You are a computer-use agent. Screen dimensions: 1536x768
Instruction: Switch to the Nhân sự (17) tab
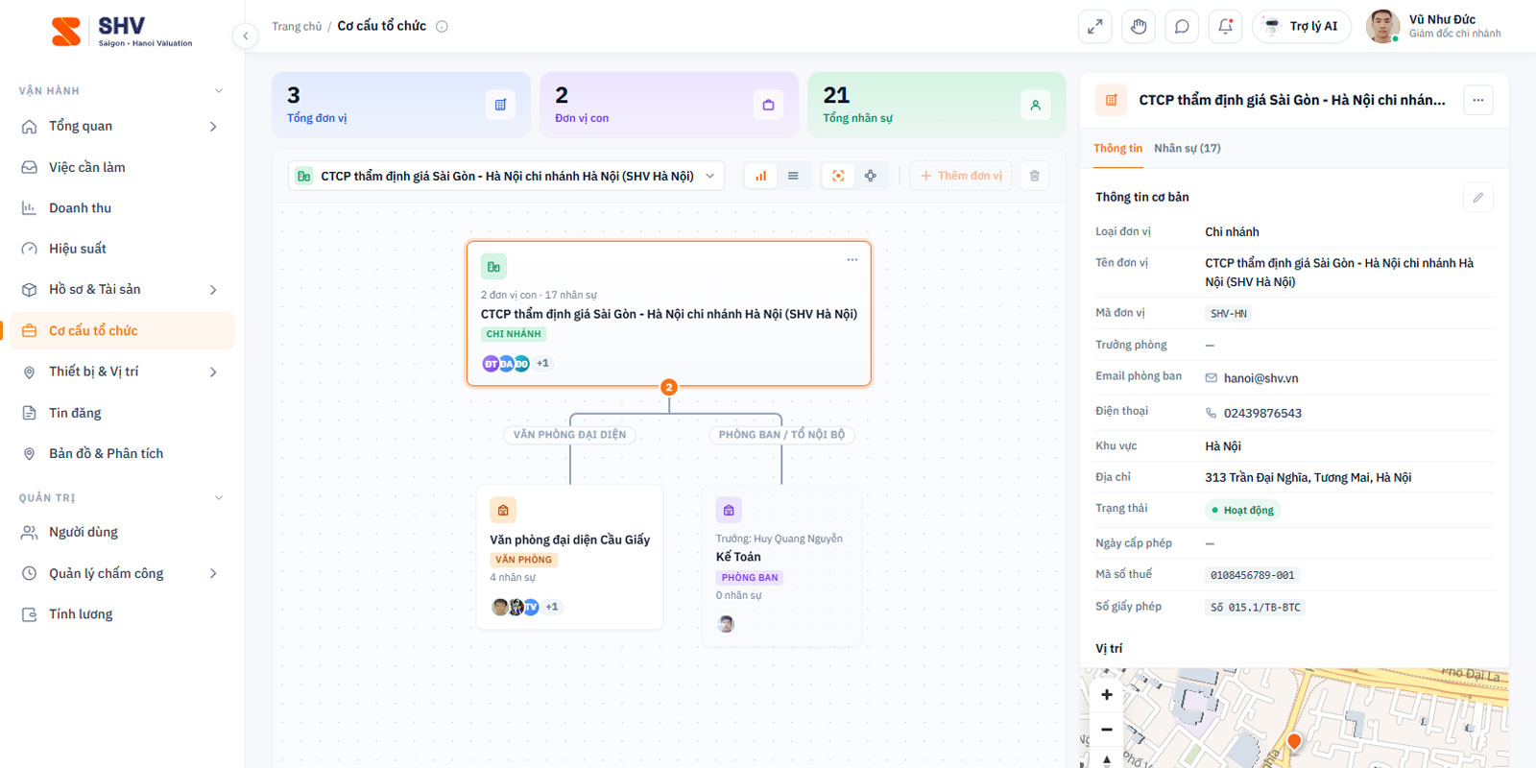(x=1188, y=149)
